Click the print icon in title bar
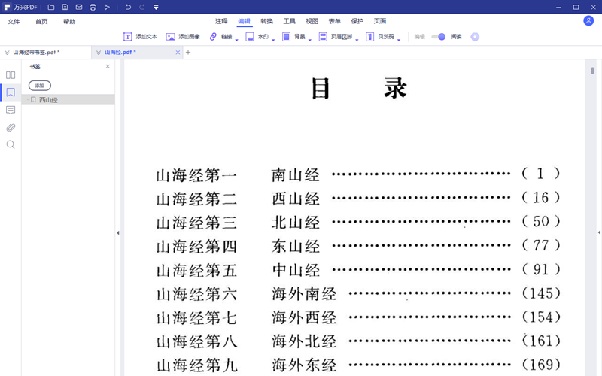This screenshot has height=376, width=602. click(93, 8)
